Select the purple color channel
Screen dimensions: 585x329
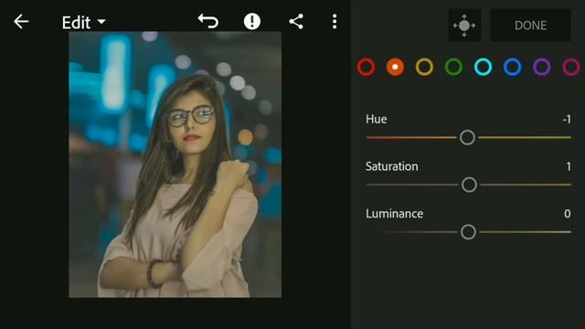[x=542, y=67]
